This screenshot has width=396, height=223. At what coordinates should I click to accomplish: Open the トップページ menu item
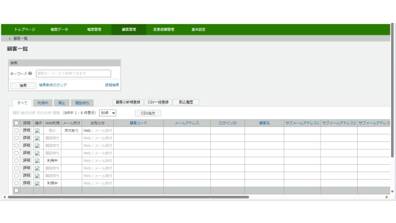pyautogui.click(x=25, y=29)
